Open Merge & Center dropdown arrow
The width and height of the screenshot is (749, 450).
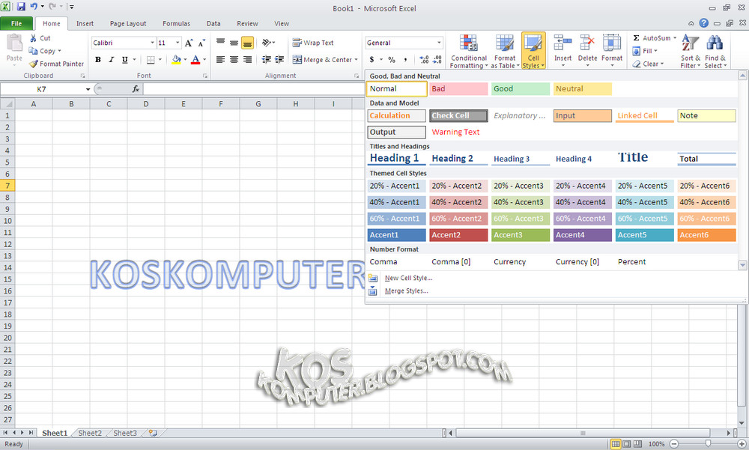coord(357,60)
